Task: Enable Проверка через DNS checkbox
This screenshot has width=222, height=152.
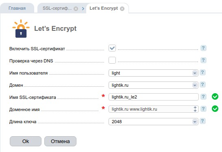Action: click(112, 60)
